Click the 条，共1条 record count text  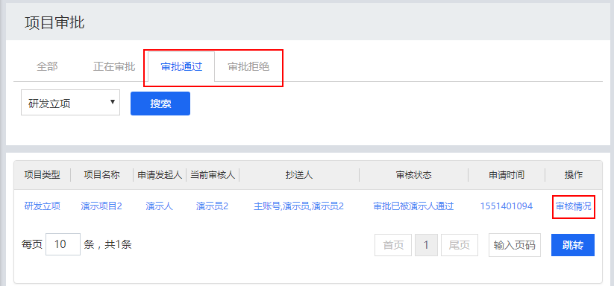pos(107,245)
